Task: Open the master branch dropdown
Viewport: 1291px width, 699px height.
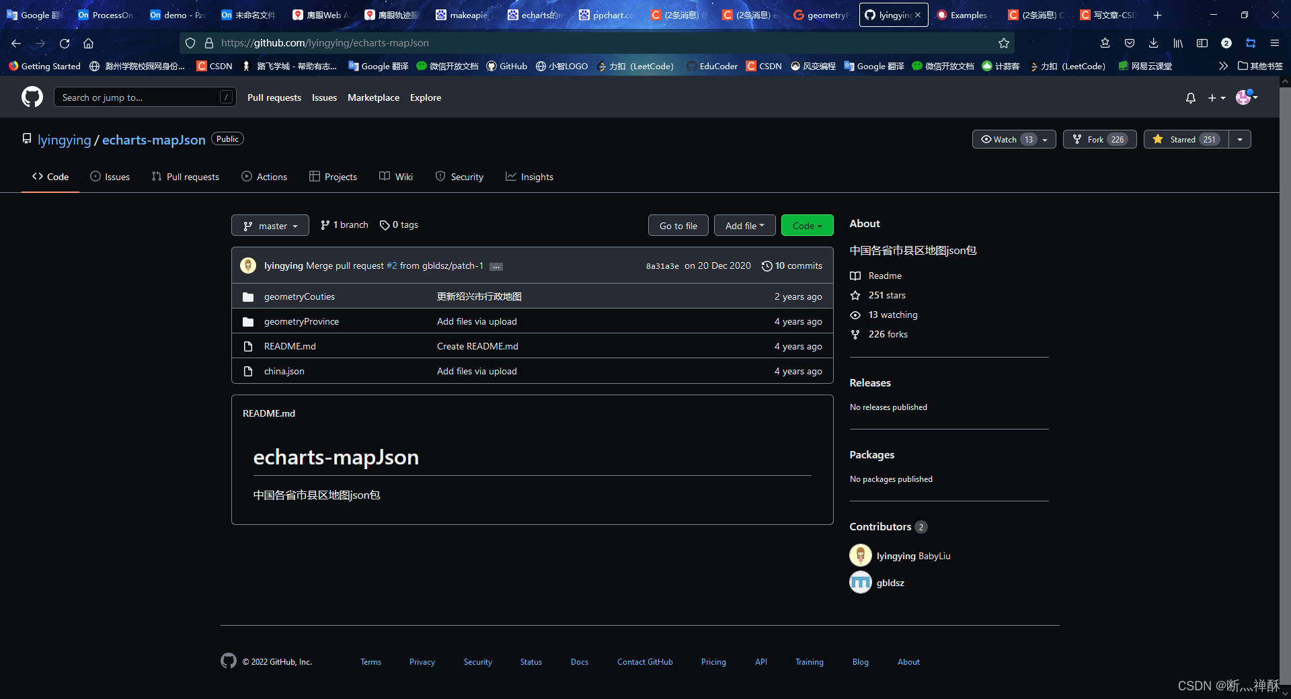Action: coord(270,226)
